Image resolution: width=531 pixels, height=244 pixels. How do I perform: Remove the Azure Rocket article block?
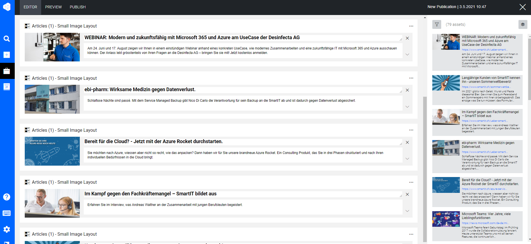point(407,142)
